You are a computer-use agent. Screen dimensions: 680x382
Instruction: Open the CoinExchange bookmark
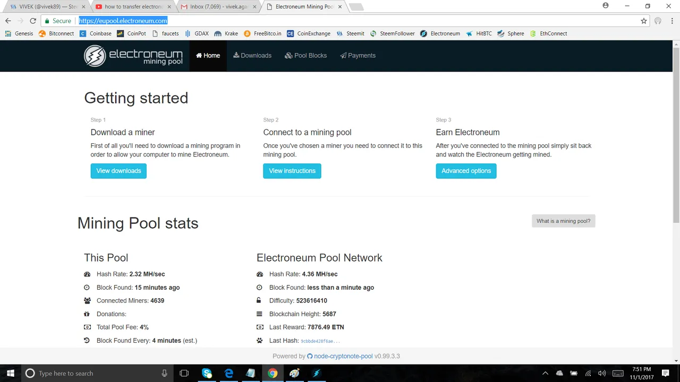309,33
